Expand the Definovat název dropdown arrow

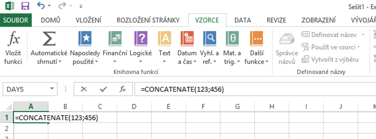pos(363,35)
